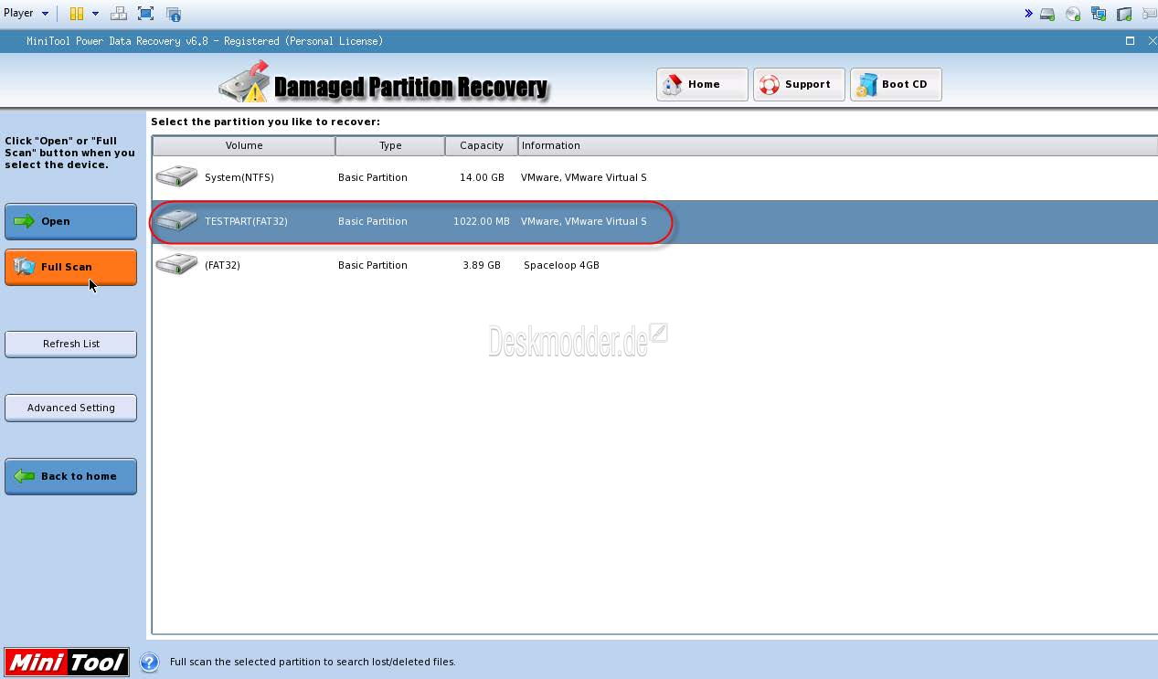Expand the double-chevron devices arrow
The image size is (1158, 679).
pos(1028,14)
